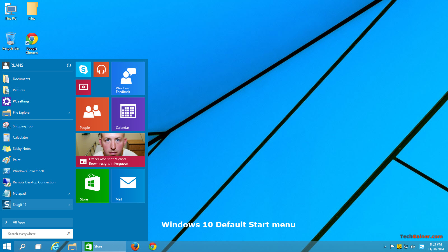
Task: Open the volume icon in system tray
Action: click(413, 247)
